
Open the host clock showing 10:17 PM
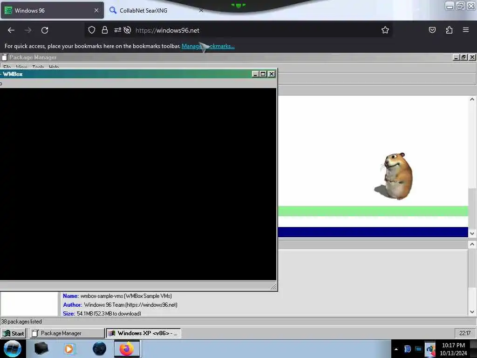453,349
